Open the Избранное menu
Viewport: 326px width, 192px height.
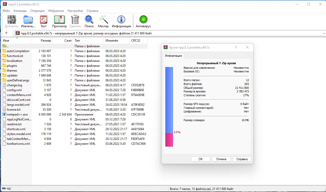point(56,11)
